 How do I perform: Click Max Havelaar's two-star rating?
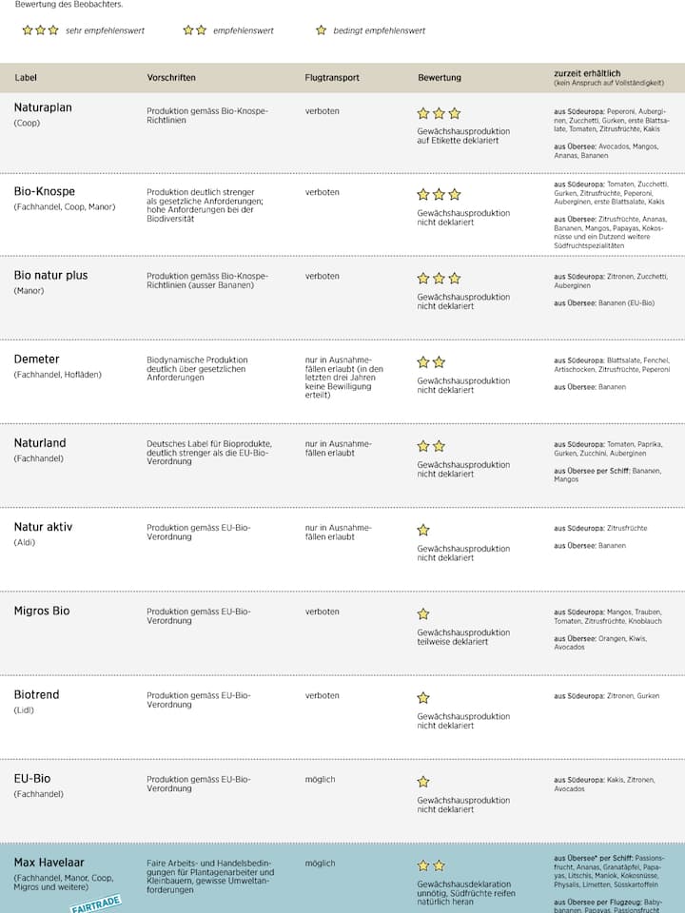[431, 865]
